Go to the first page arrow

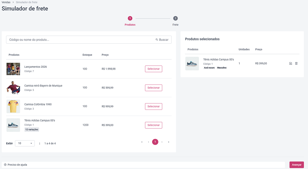142,142
